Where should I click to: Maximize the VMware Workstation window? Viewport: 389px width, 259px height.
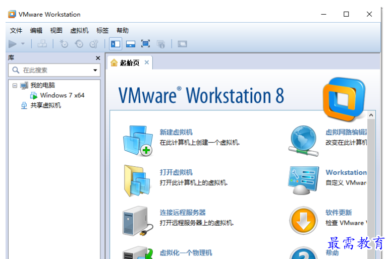click(346, 15)
